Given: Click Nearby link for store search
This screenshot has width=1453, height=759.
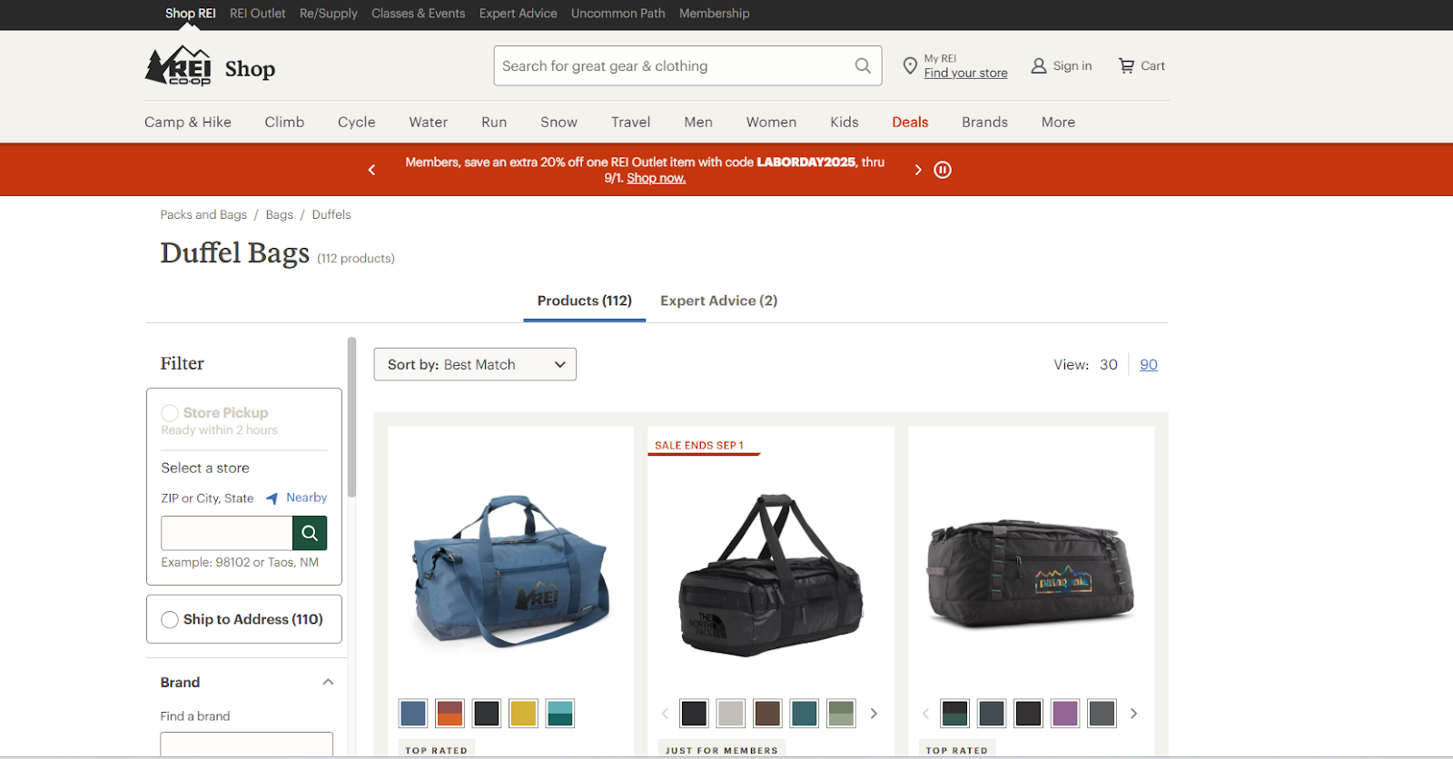Looking at the screenshot, I should [x=306, y=498].
